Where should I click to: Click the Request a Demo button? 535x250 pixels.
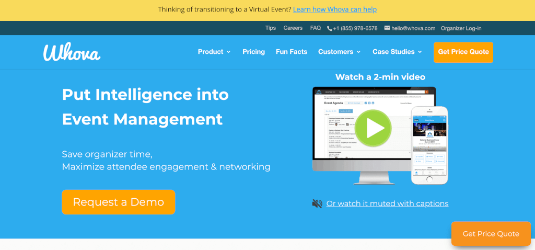pyautogui.click(x=119, y=202)
